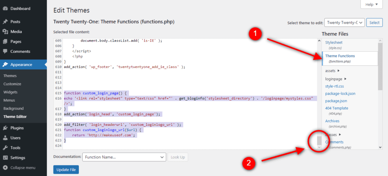The image size is (388, 176).
Task: Click the code editor scroll down arrow
Action: pos(319,147)
